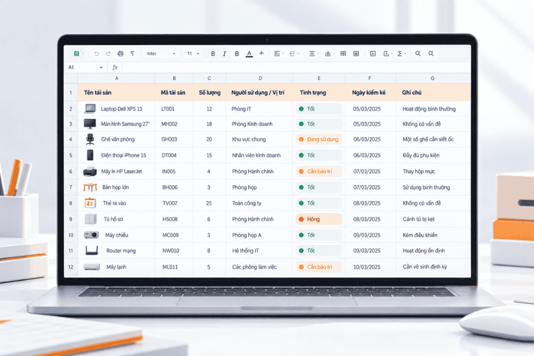Select the note "Thay hộp mực"
The width and height of the screenshot is (534, 356).
[434, 171]
